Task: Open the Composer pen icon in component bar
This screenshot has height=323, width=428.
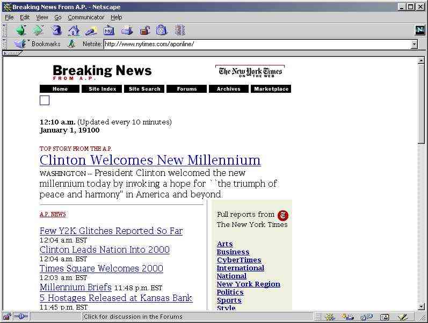Action: pos(403,317)
